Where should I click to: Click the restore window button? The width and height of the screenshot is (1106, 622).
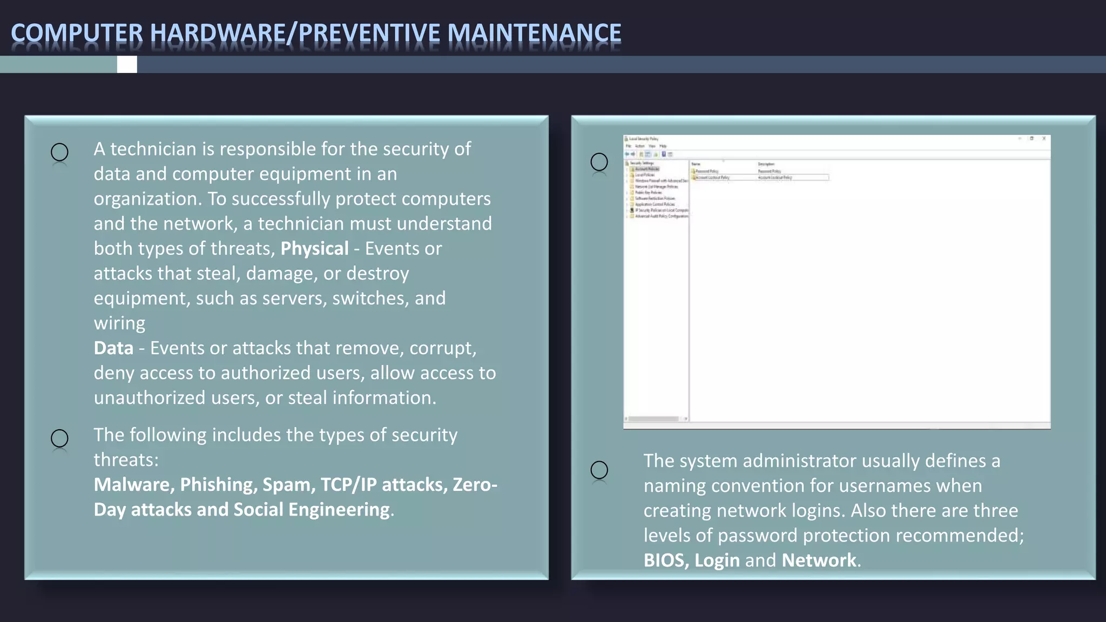pos(1031,139)
